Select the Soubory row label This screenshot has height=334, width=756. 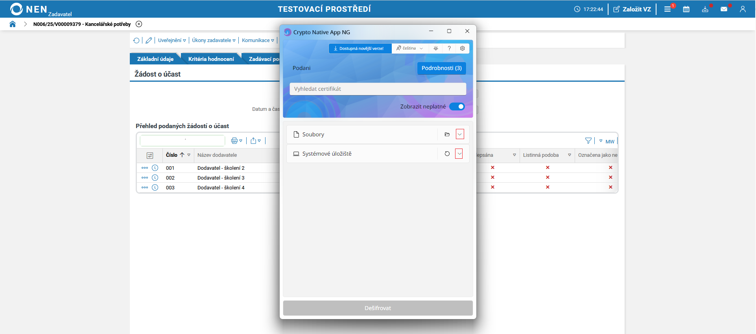click(313, 134)
